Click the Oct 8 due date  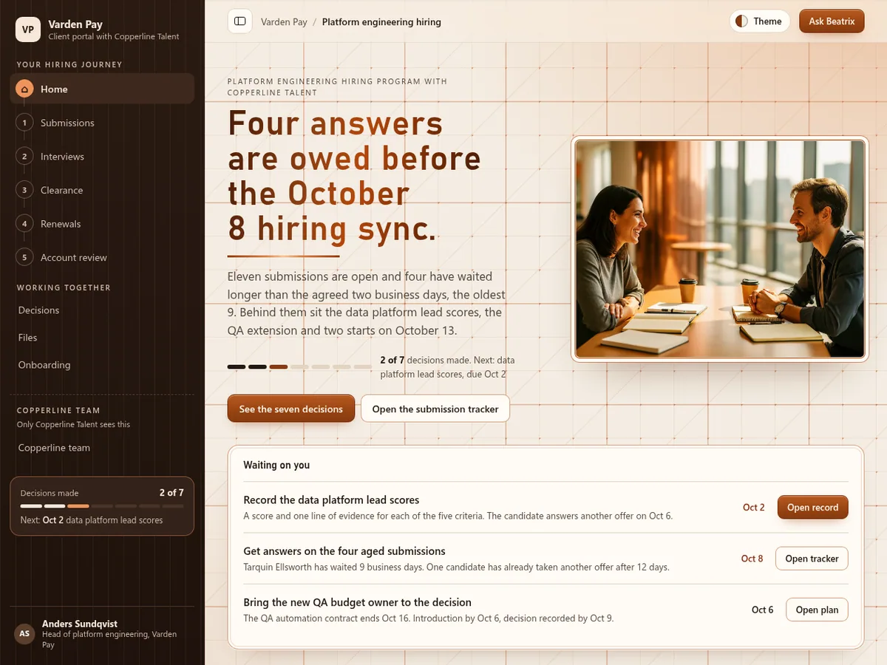pyautogui.click(x=752, y=559)
